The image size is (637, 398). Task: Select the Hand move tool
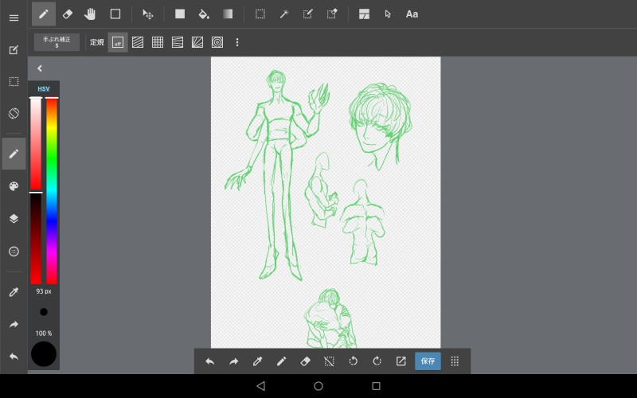click(x=90, y=14)
